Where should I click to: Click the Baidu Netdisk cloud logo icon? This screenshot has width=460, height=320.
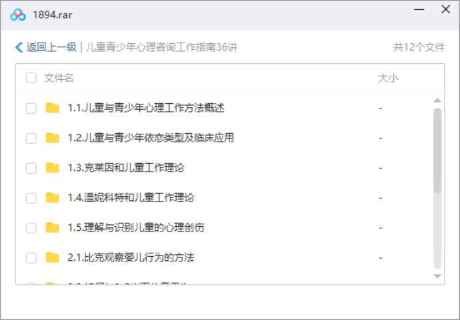tap(18, 15)
